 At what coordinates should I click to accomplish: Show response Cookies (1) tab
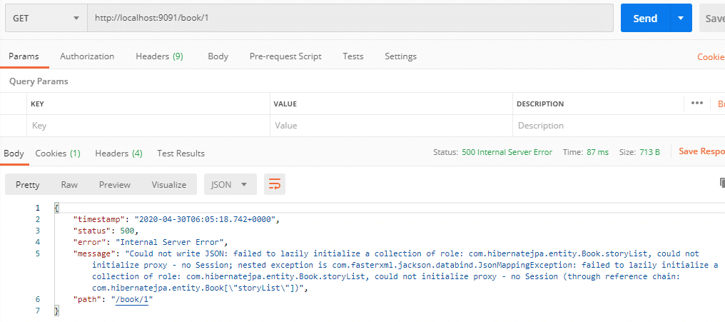pyautogui.click(x=58, y=153)
